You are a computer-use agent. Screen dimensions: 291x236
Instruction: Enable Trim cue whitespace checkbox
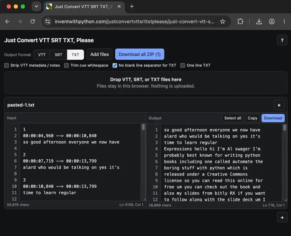[67, 65]
